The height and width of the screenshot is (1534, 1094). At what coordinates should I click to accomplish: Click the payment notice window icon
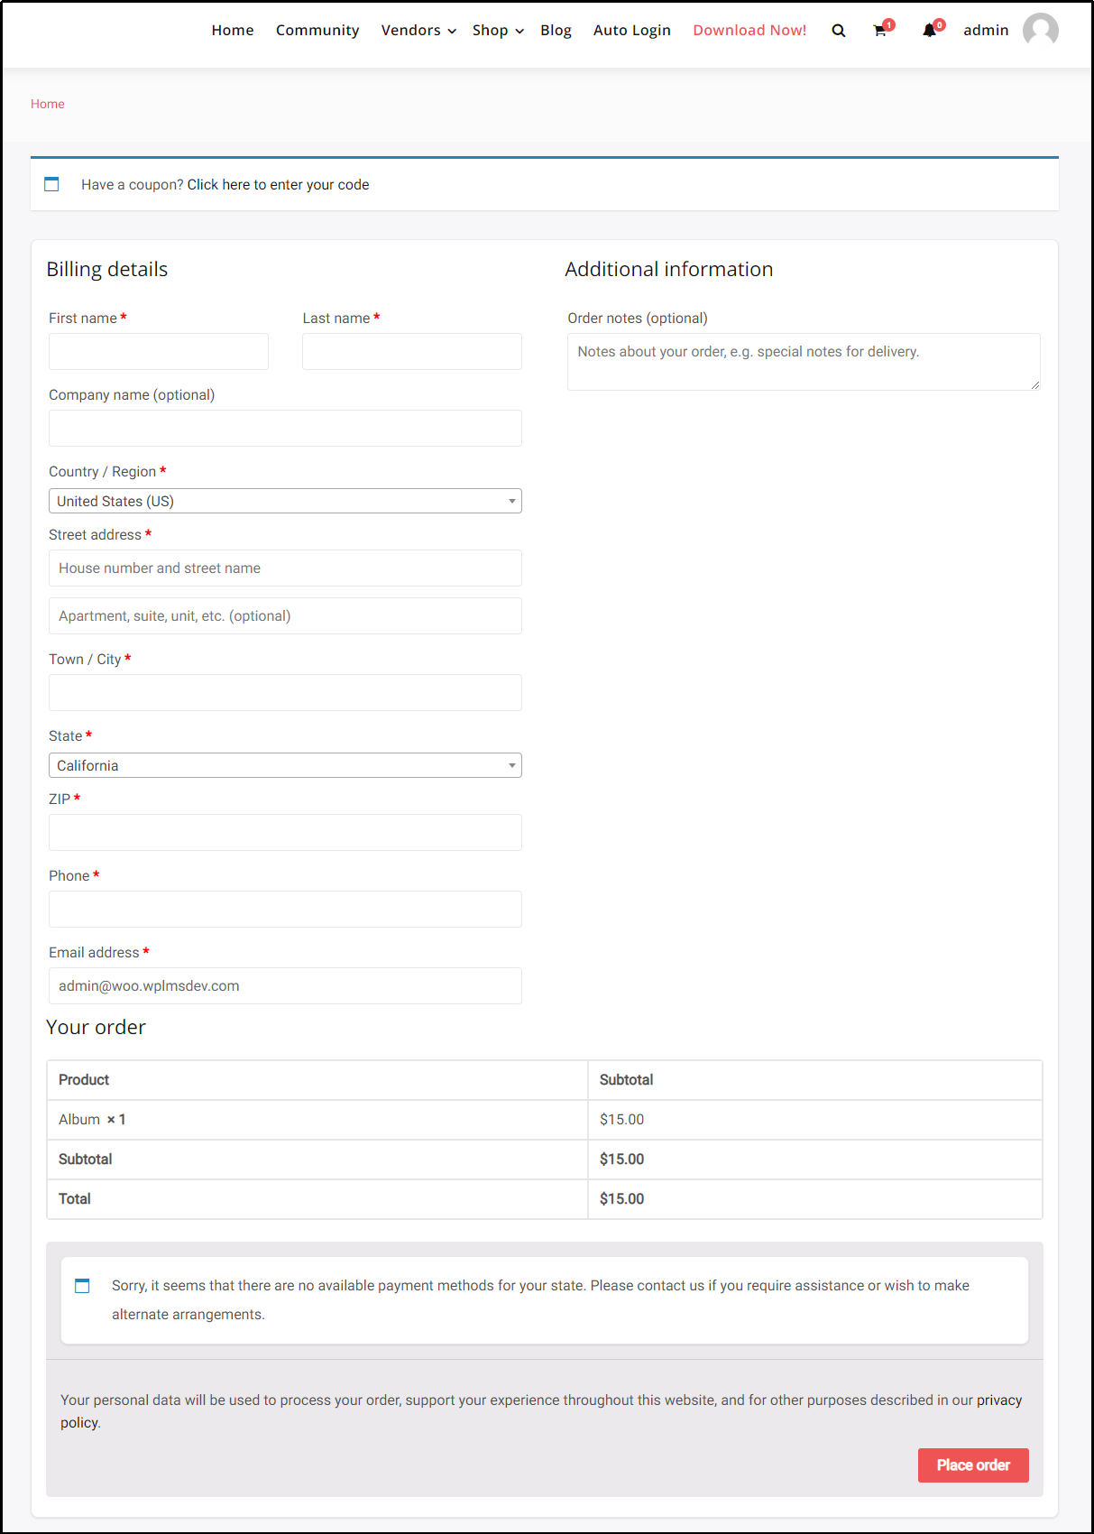[82, 1286]
